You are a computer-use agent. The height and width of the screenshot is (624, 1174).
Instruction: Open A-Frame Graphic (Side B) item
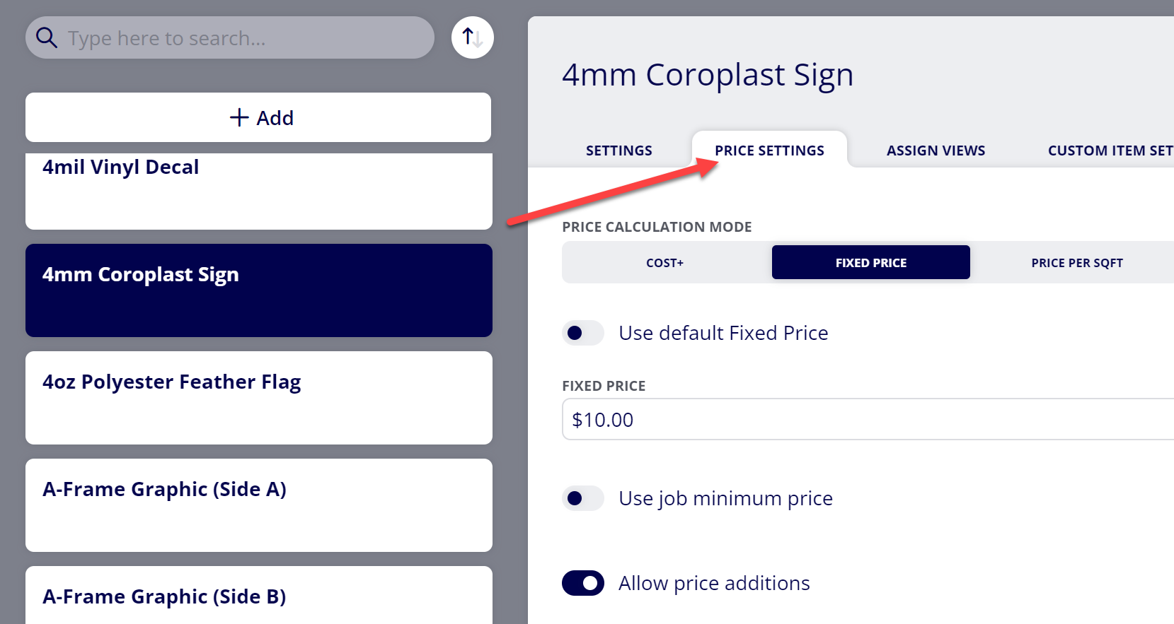[259, 595]
